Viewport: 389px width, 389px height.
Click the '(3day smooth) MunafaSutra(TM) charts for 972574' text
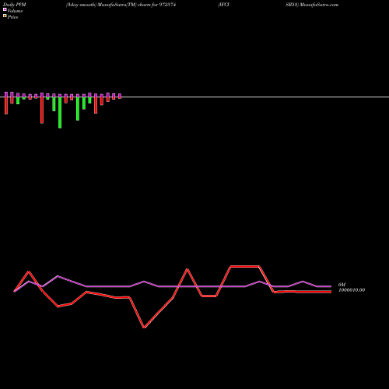(x=121, y=5)
